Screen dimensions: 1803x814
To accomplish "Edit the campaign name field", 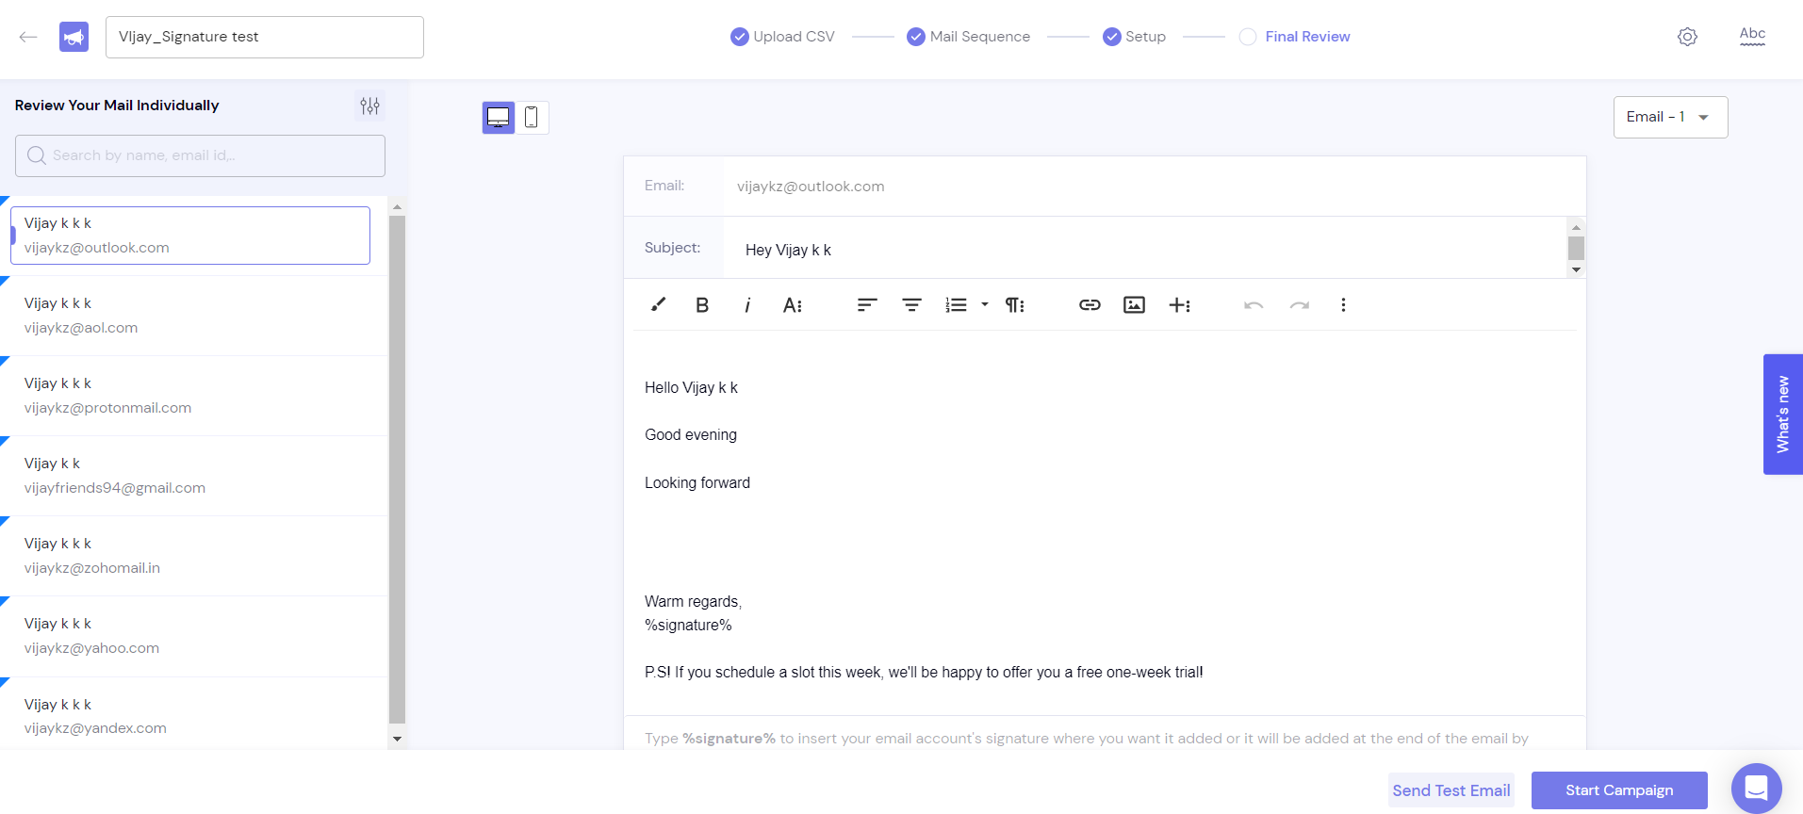I will click(x=265, y=37).
